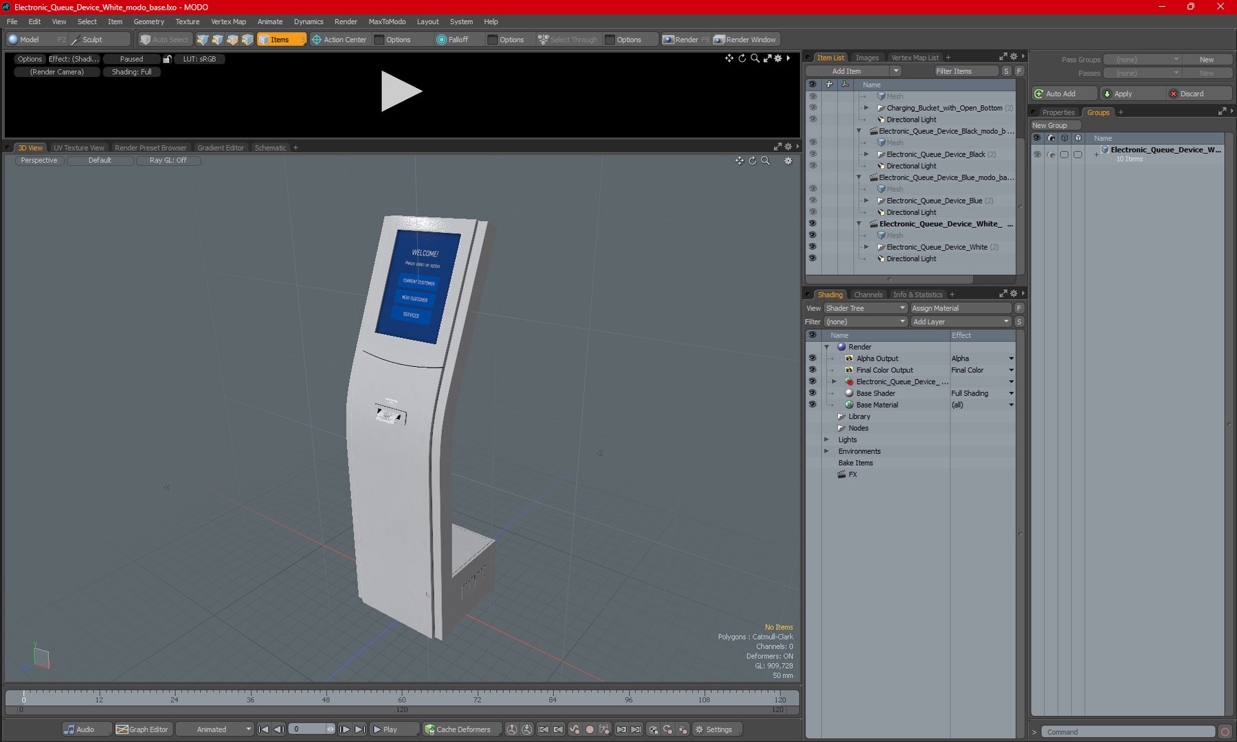Viewport: 1237px width, 742px height.
Task: Toggle visibility of Electronic_Queue_Device_White scene item
Action: (812, 224)
